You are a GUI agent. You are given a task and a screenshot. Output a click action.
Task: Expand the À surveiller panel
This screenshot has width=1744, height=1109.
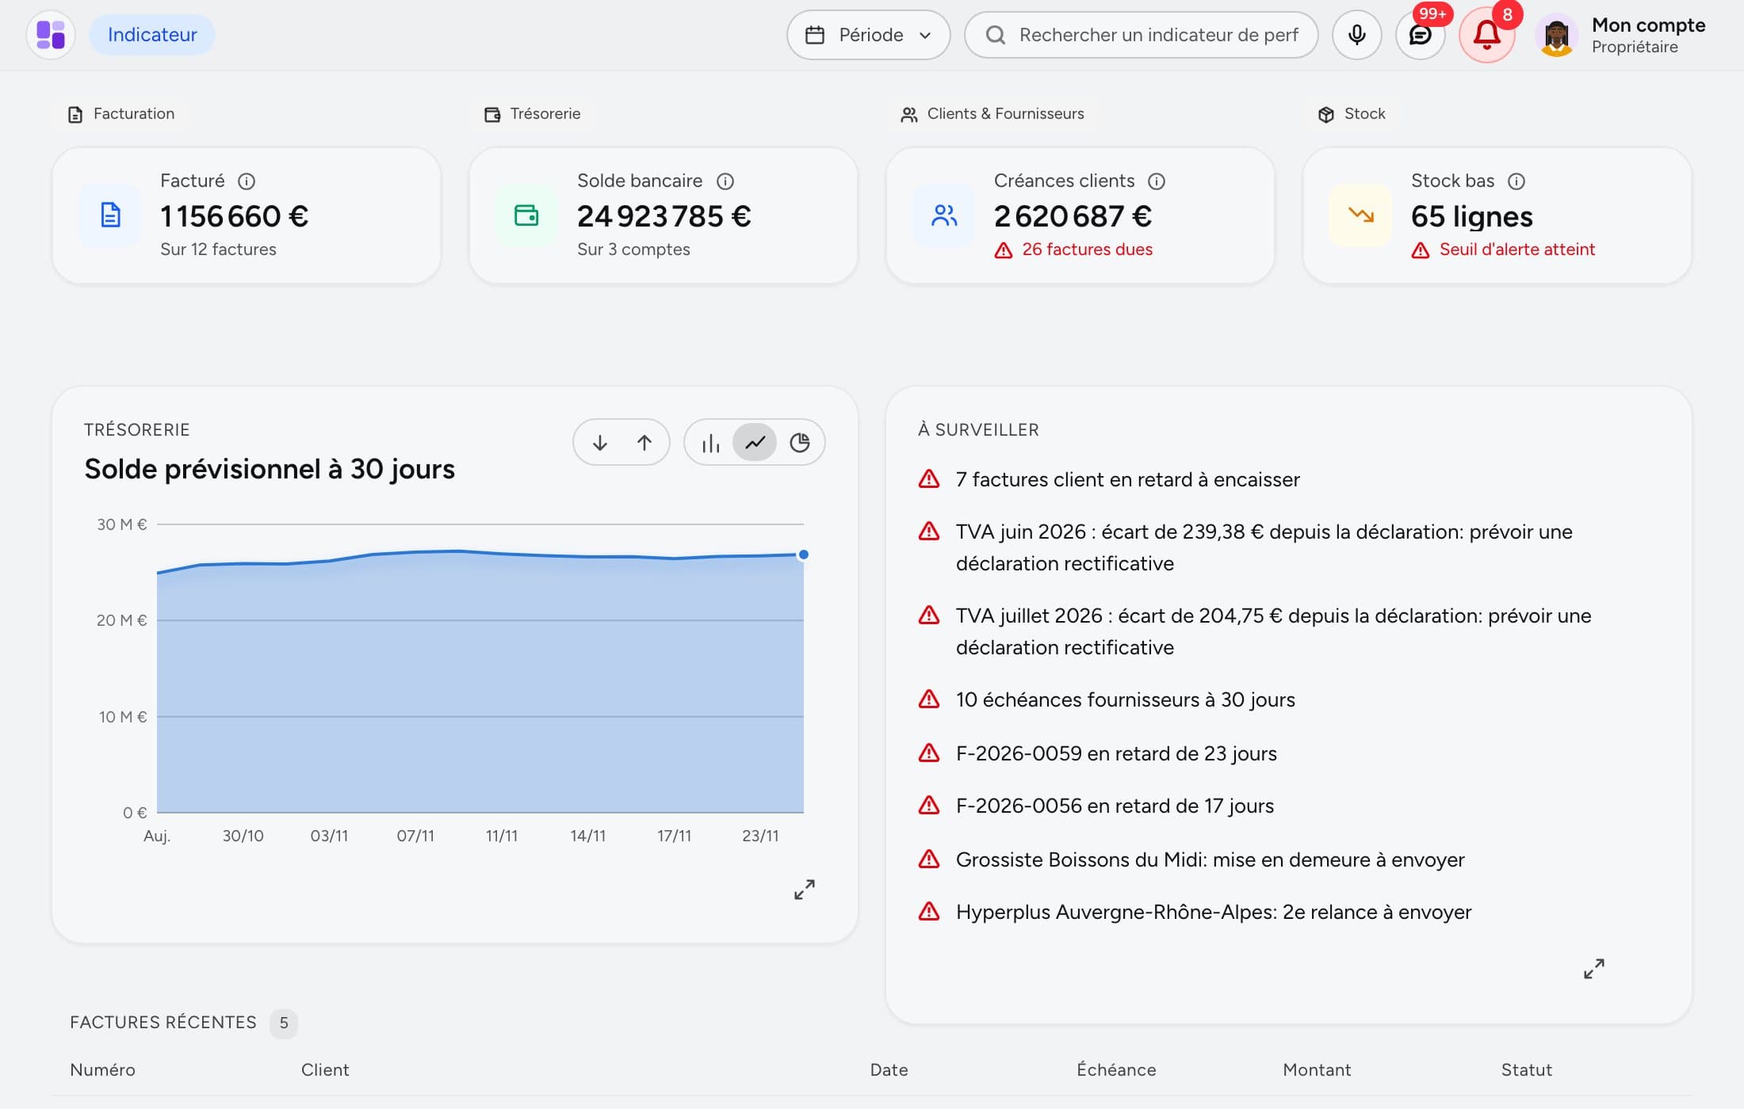click(1593, 969)
